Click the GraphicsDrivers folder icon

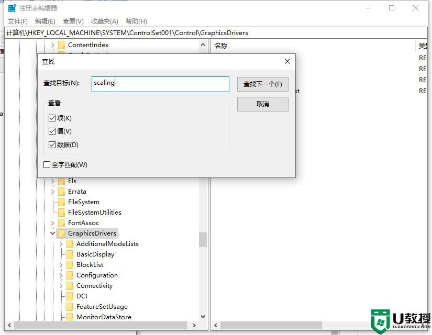[61, 233]
